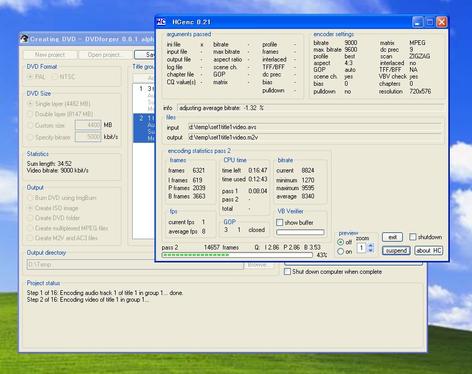Select NTSC DVD format

click(55, 77)
